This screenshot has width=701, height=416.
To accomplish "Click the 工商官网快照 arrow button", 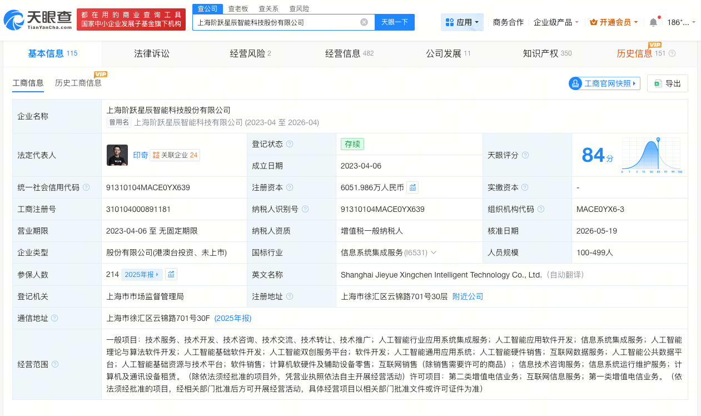I will (635, 83).
